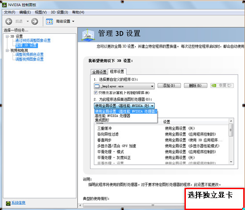Select 调整视频图像设置 in the tree
Image resolution: width=245 pixels, height=210 pixels.
coord(29,59)
